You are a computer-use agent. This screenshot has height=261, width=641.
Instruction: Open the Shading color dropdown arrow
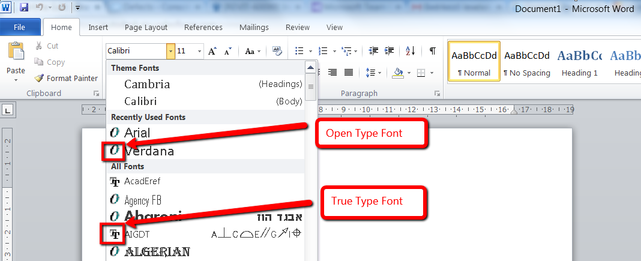409,73
